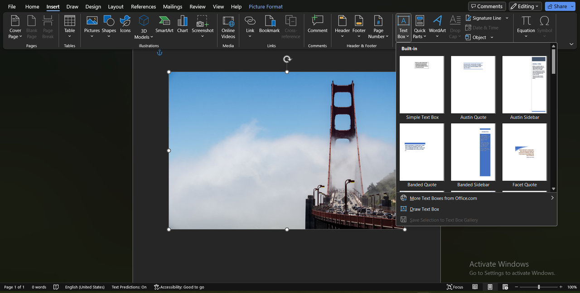Click English (United States) language indicator
Image resolution: width=580 pixels, height=293 pixels.
[85, 287]
